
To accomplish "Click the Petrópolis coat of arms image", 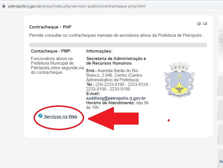I will (x=179, y=80).
